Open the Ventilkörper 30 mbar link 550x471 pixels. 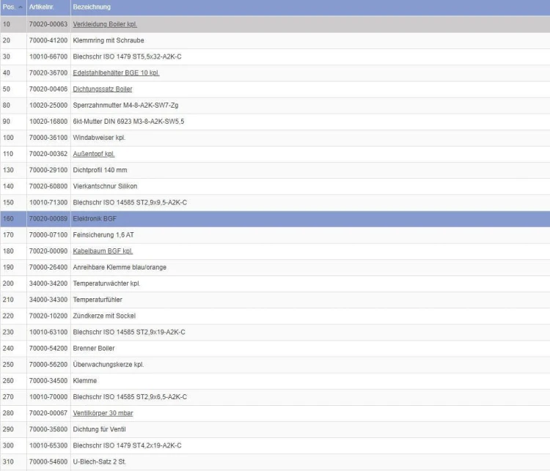pos(103,413)
